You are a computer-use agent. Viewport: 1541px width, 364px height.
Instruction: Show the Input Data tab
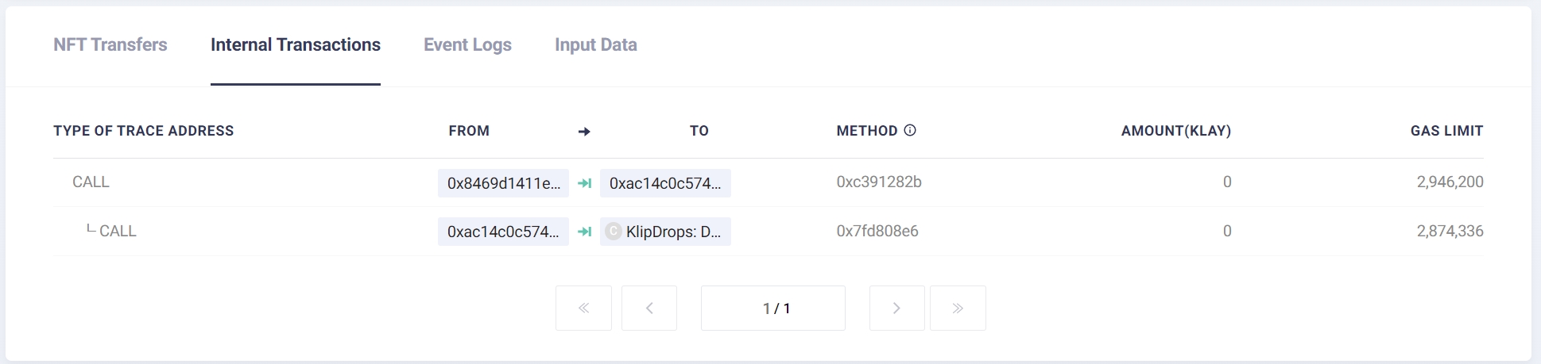click(595, 45)
